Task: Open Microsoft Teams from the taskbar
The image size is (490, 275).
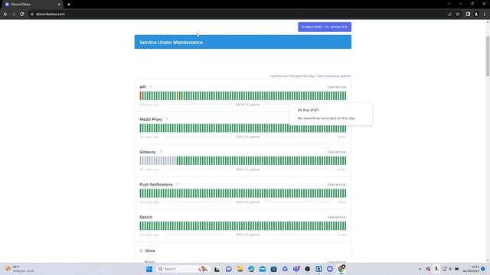Action: pos(296,269)
